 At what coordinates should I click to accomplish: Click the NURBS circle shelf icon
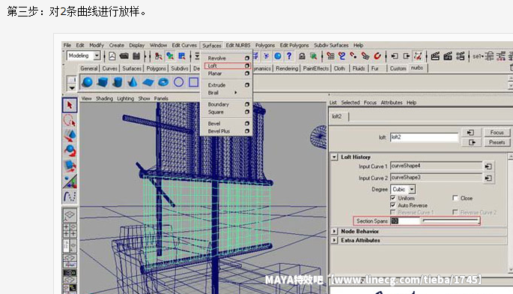point(179,82)
